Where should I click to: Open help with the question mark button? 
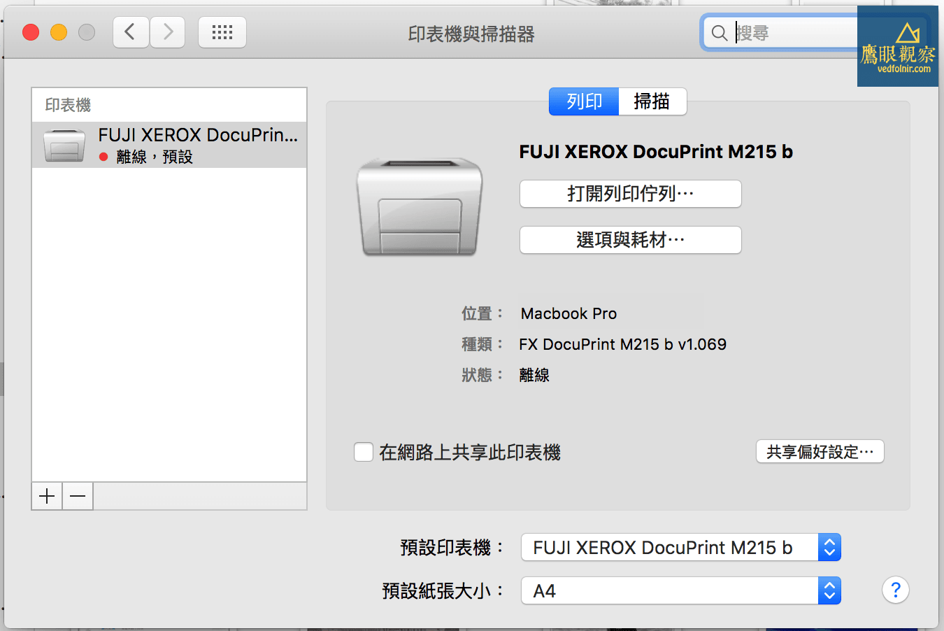point(895,590)
